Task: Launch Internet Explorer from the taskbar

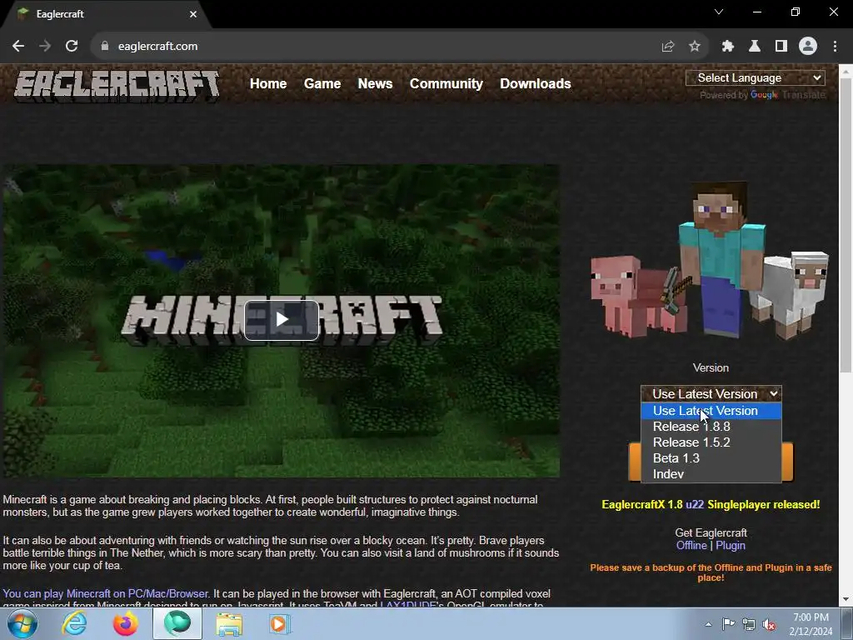Action: coord(74,624)
